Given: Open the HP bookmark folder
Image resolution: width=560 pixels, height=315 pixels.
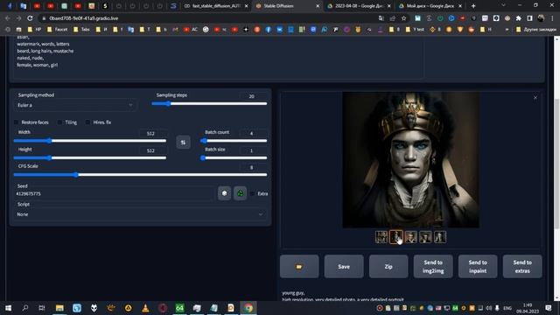Looking at the screenshot, I should (34, 30).
